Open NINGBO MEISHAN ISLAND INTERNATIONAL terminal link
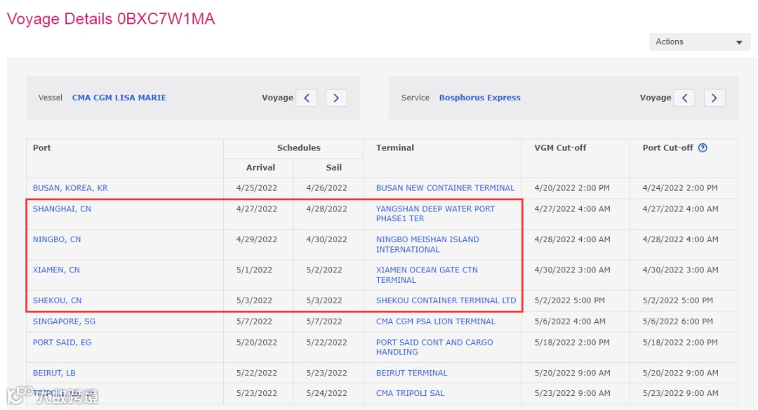The width and height of the screenshot is (758, 410). coord(427,244)
